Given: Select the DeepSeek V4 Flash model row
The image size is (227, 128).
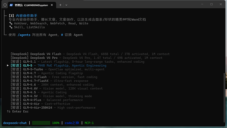Looking at the screenshot, I should click(90, 54).
